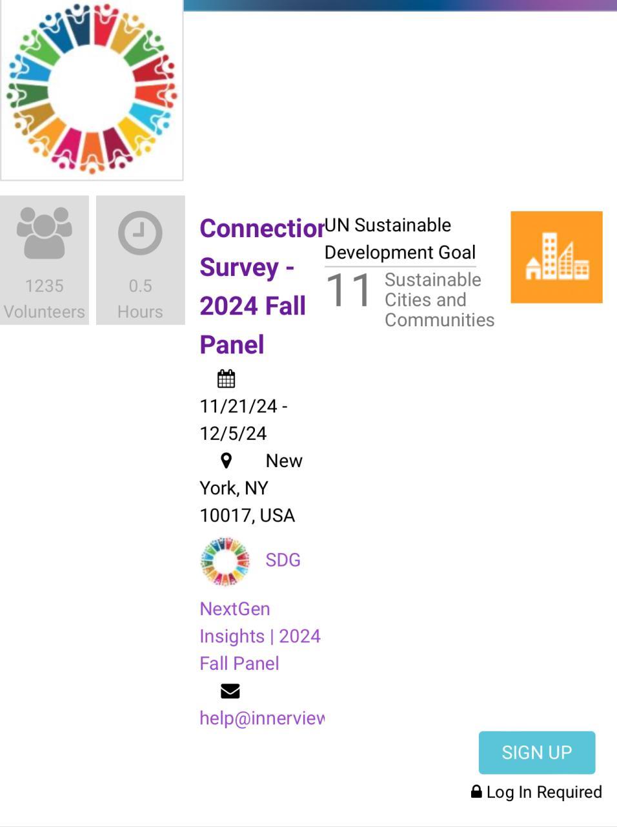The image size is (617, 827).
Task: Click the Sustainable Cities and Communities label
Action: pyautogui.click(x=439, y=300)
